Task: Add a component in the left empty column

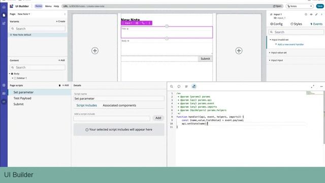Action: 95,51
